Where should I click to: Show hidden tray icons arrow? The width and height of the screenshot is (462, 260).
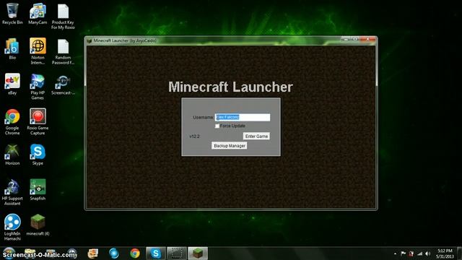395,253
